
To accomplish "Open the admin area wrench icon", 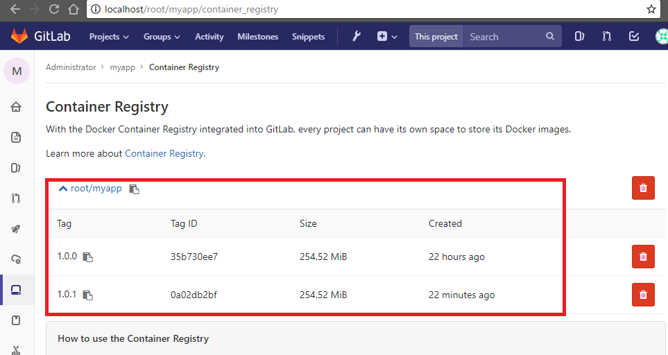I will [x=357, y=36].
